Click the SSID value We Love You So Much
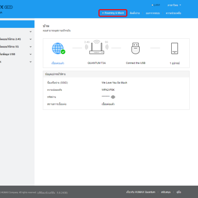 (114, 82)
